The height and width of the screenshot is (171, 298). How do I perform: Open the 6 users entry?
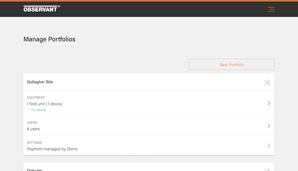coord(33,129)
